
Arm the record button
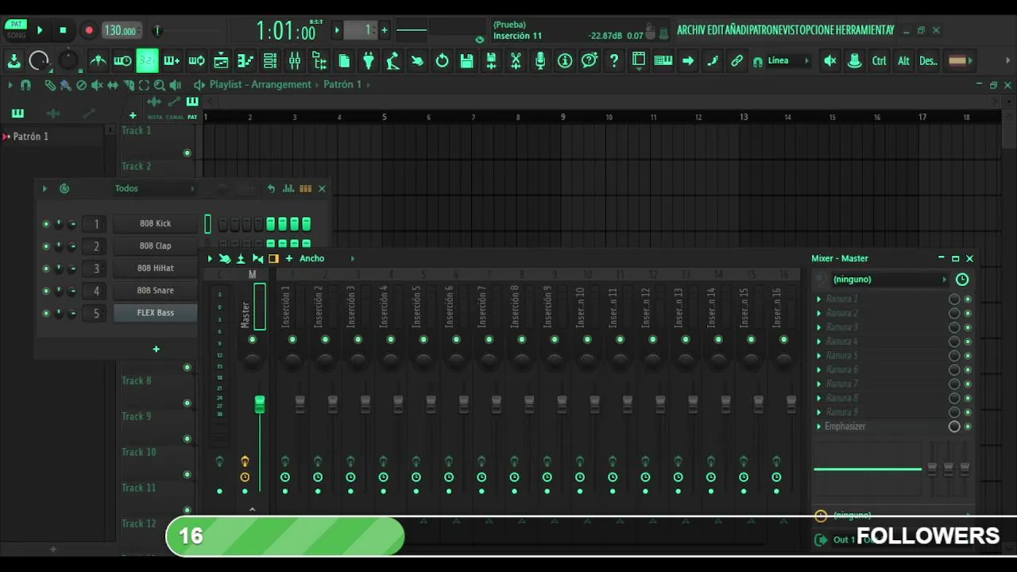[x=88, y=30]
